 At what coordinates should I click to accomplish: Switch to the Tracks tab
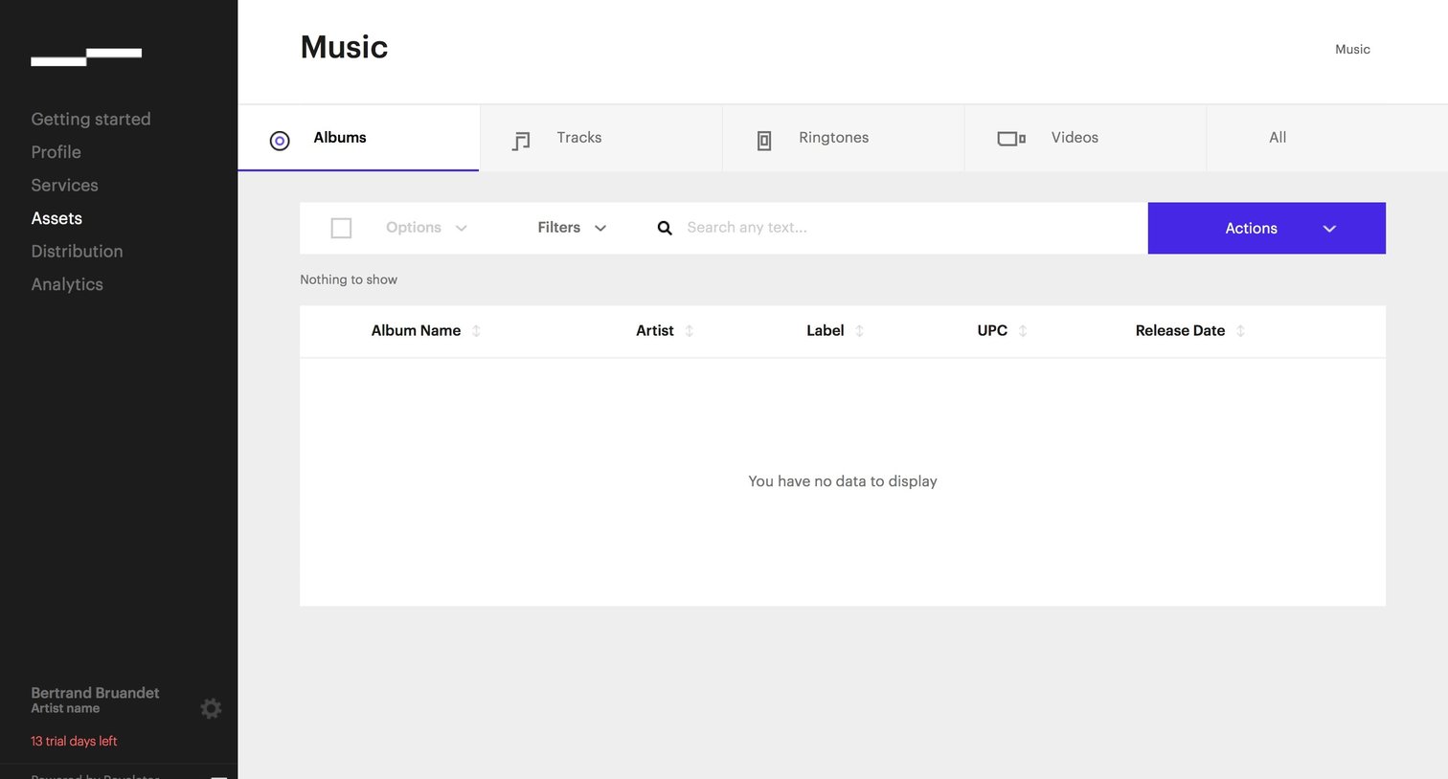coord(600,138)
